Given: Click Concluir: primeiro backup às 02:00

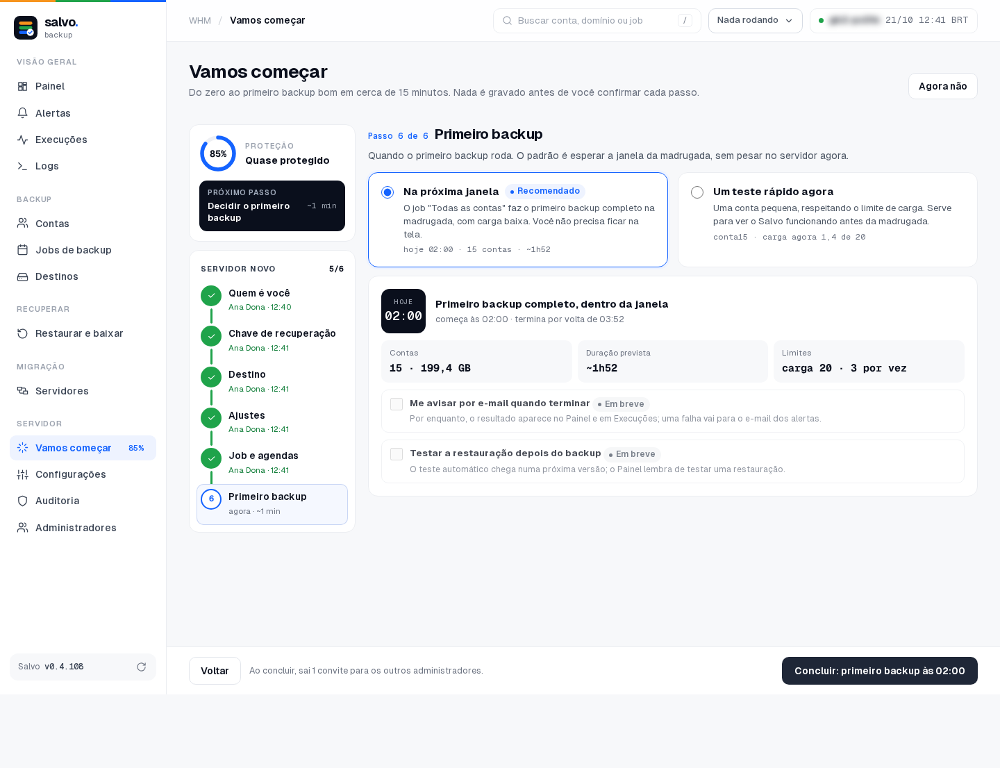Looking at the screenshot, I should pos(880,671).
